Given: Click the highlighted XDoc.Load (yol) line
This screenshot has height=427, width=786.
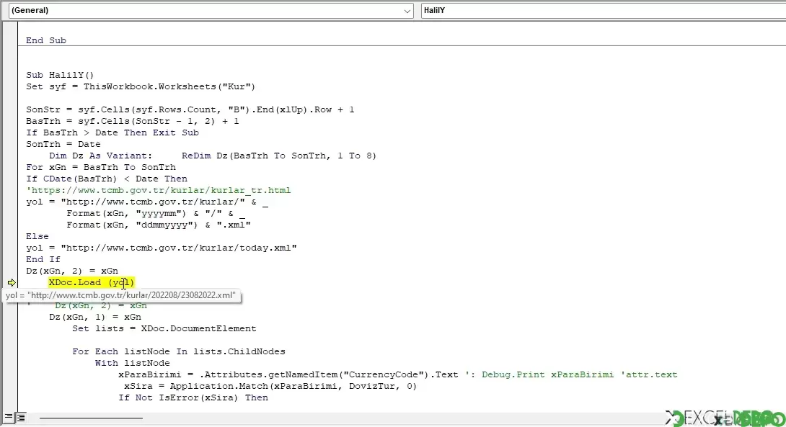Looking at the screenshot, I should pyautogui.click(x=92, y=282).
